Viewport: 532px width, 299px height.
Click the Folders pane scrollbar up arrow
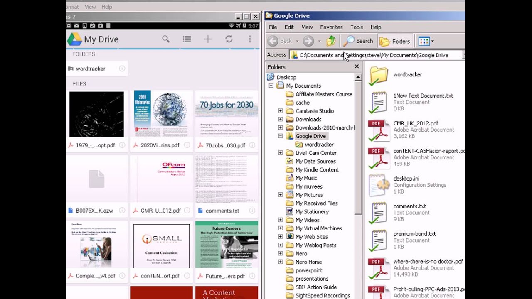tap(358, 77)
